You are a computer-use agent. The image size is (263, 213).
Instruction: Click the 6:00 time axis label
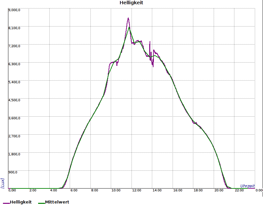click(x=74, y=190)
